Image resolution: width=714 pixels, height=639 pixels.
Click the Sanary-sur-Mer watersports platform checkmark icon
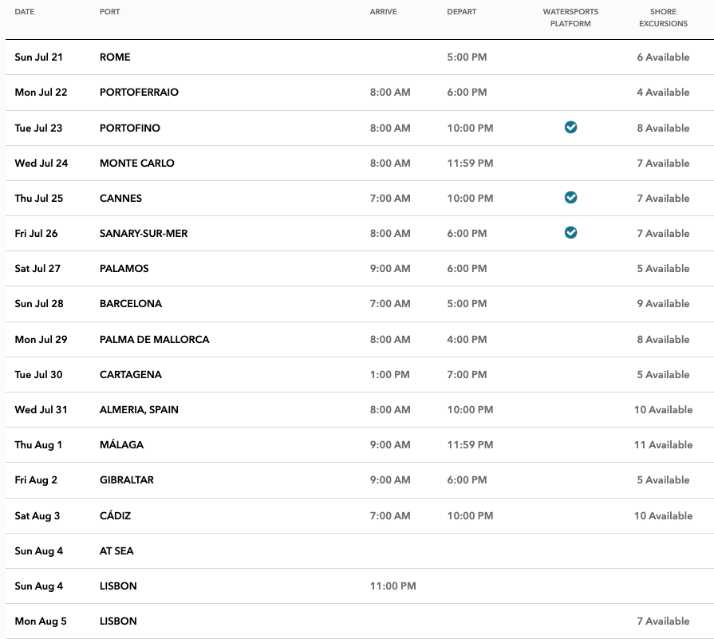click(570, 233)
